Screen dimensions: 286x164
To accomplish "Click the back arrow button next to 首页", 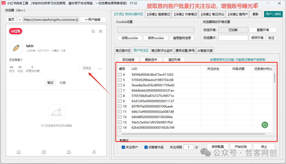I will pyautogui.click(x=20, y=20).
